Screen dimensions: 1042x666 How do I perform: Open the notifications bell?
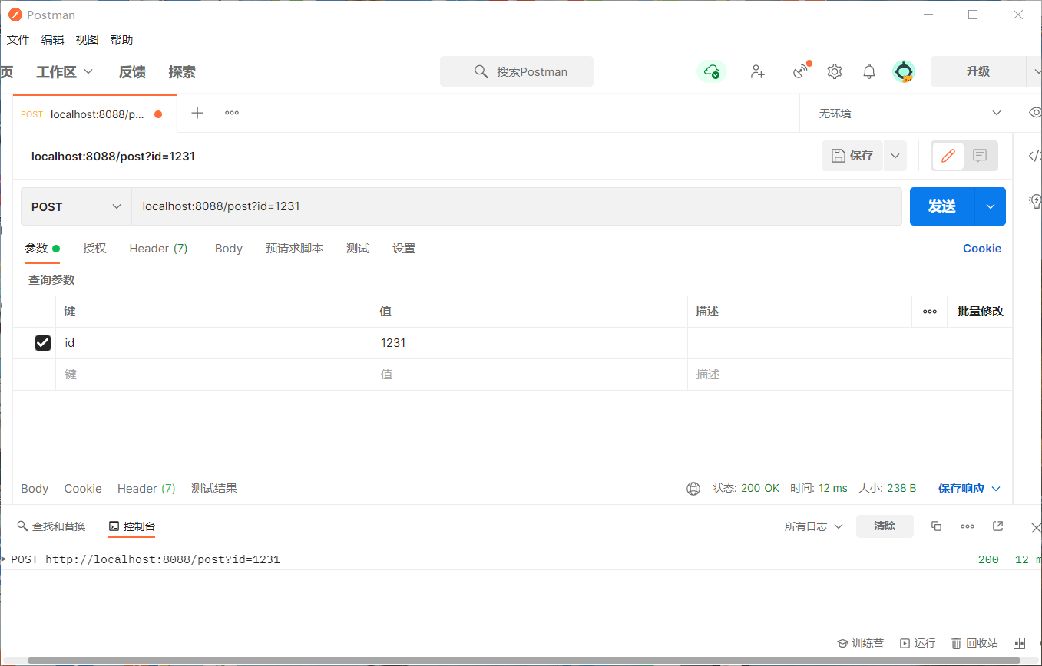[868, 71]
